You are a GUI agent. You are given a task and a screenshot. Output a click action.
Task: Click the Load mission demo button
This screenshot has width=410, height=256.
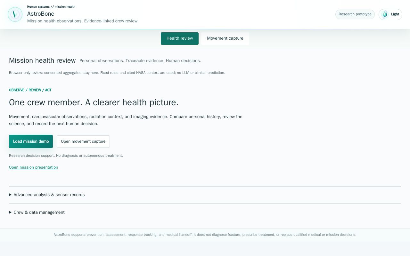click(31, 141)
